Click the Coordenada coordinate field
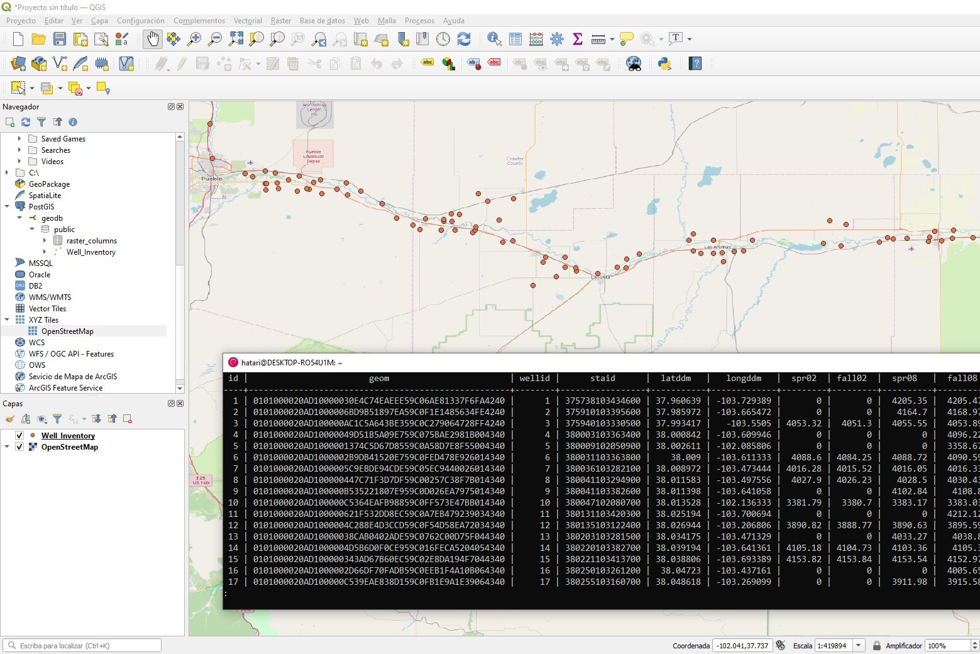The height and width of the screenshot is (654, 980). coord(742,646)
